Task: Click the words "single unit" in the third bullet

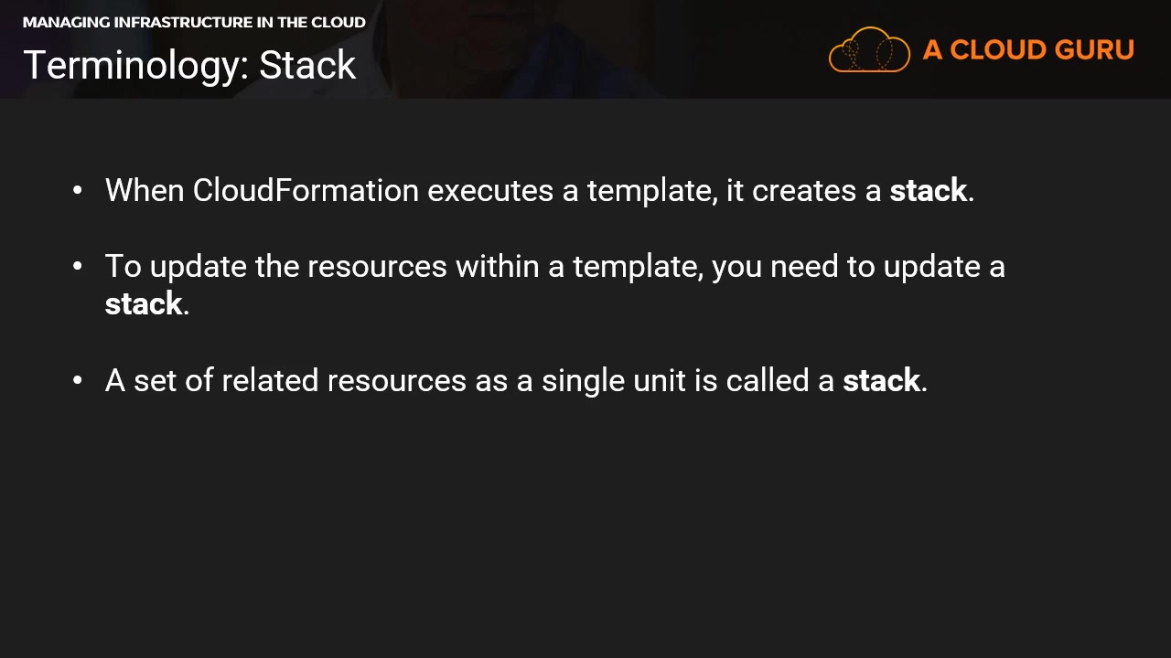Action: point(613,380)
